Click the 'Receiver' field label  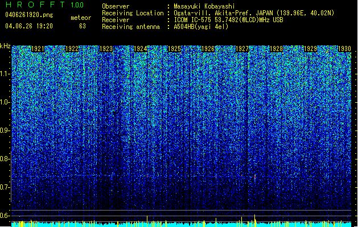(116, 20)
